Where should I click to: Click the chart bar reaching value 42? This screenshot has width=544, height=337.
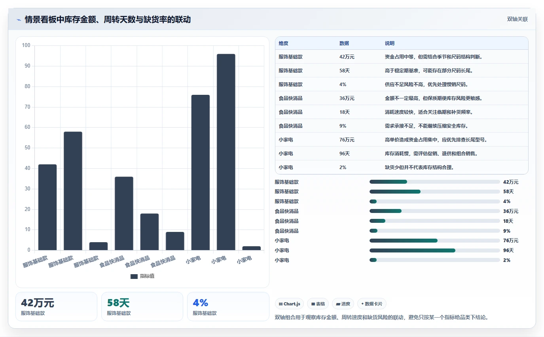tap(47, 207)
